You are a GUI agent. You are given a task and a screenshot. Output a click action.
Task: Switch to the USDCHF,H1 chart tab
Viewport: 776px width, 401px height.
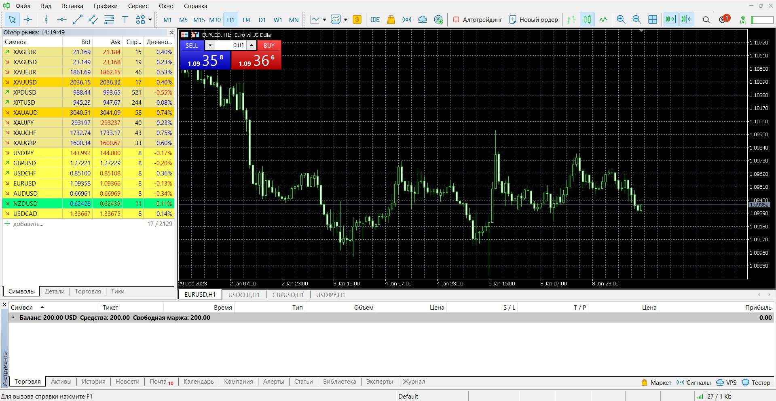(x=244, y=295)
